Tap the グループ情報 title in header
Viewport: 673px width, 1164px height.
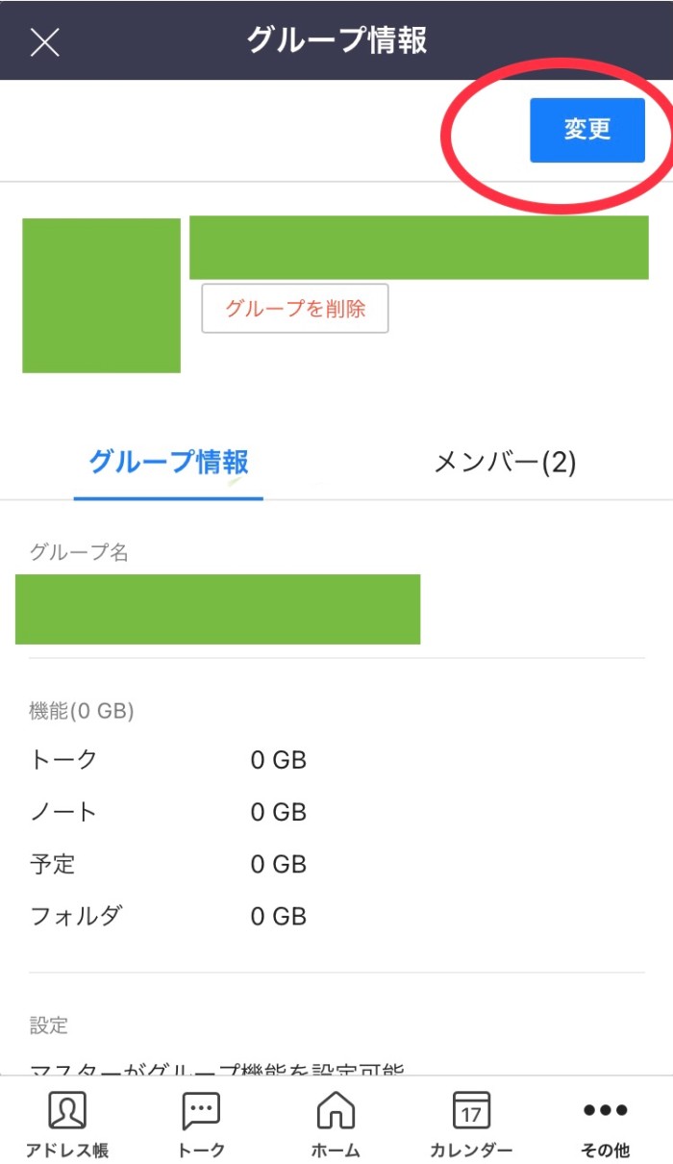pyautogui.click(x=336, y=40)
